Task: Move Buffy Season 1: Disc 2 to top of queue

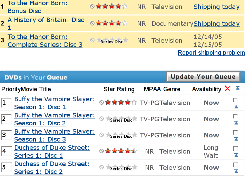Action: click(236, 123)
